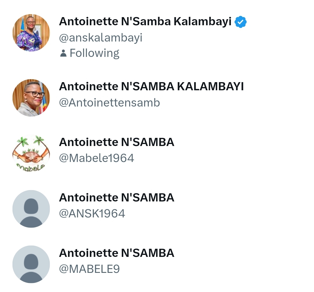Open the uppercase Antoinette N'SAMBA KALAMBAYI name
This screenshot has height=292, width=314.
(151, 86)
